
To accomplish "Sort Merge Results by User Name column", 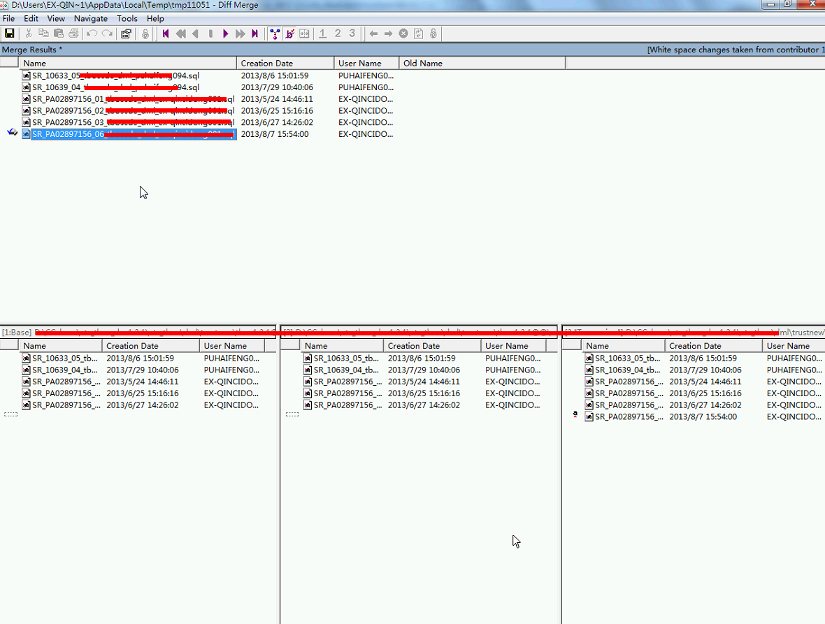I will tap(367, 63).
